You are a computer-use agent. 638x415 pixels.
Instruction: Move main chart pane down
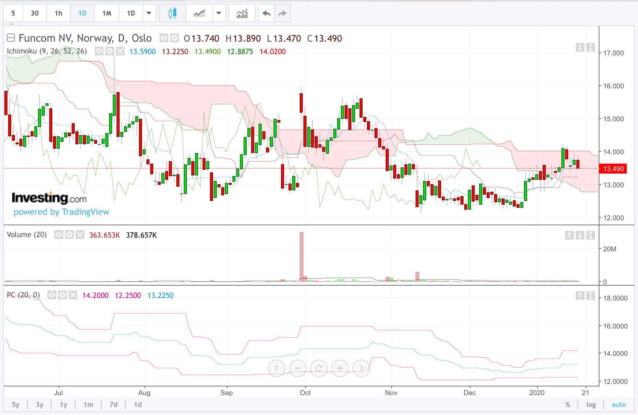pyautogui.click(x=580, y=47)
